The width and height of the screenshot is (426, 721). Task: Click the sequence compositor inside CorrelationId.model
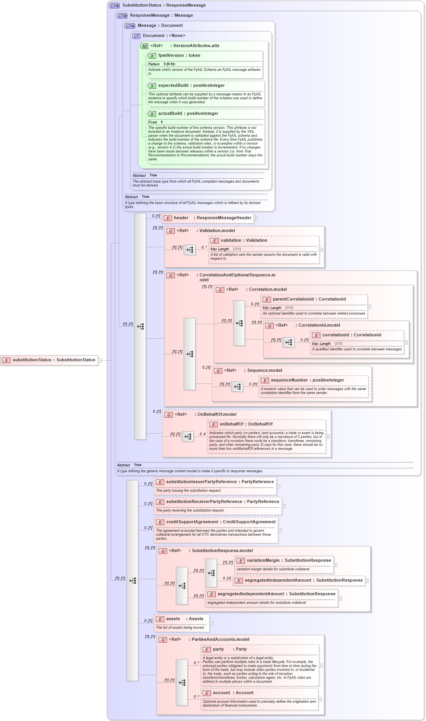click(x=289, y=342)
